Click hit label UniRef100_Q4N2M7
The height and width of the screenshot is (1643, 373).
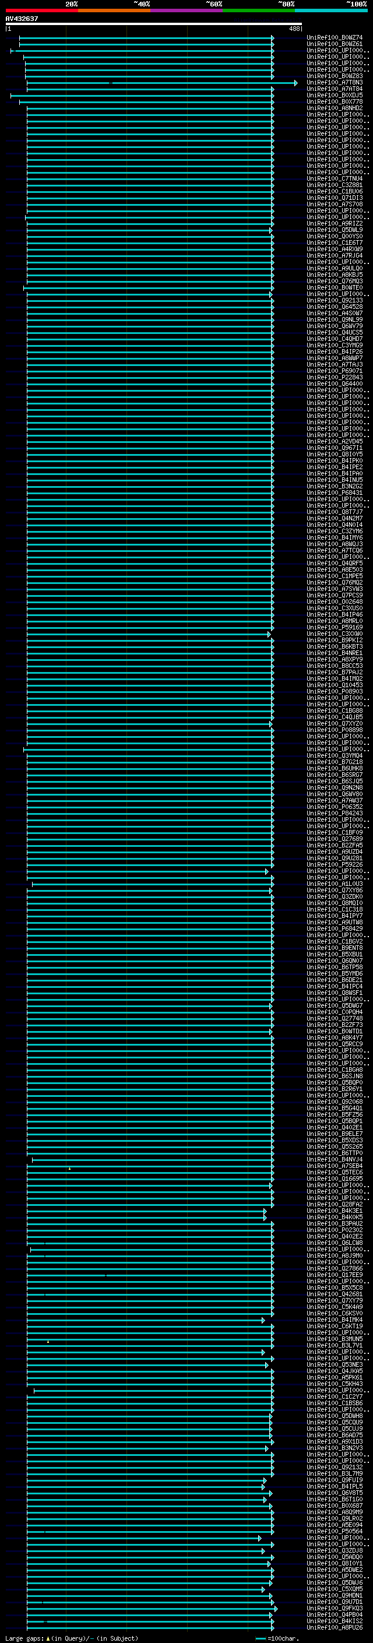click(335, 519)
